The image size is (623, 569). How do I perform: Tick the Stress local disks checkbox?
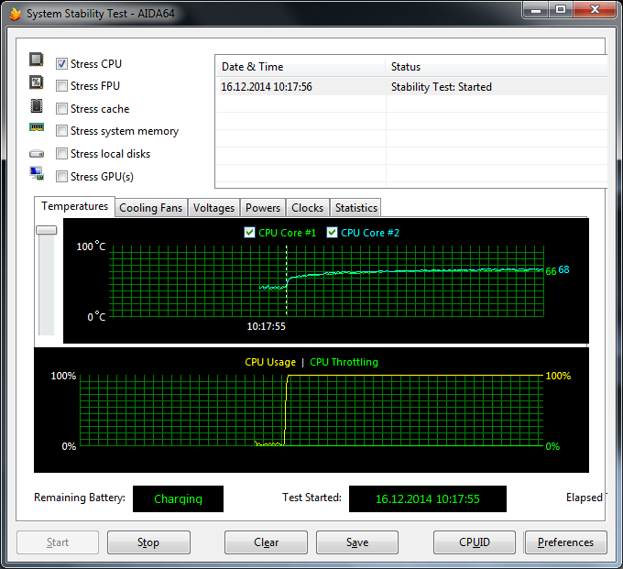tap(61, 153)
